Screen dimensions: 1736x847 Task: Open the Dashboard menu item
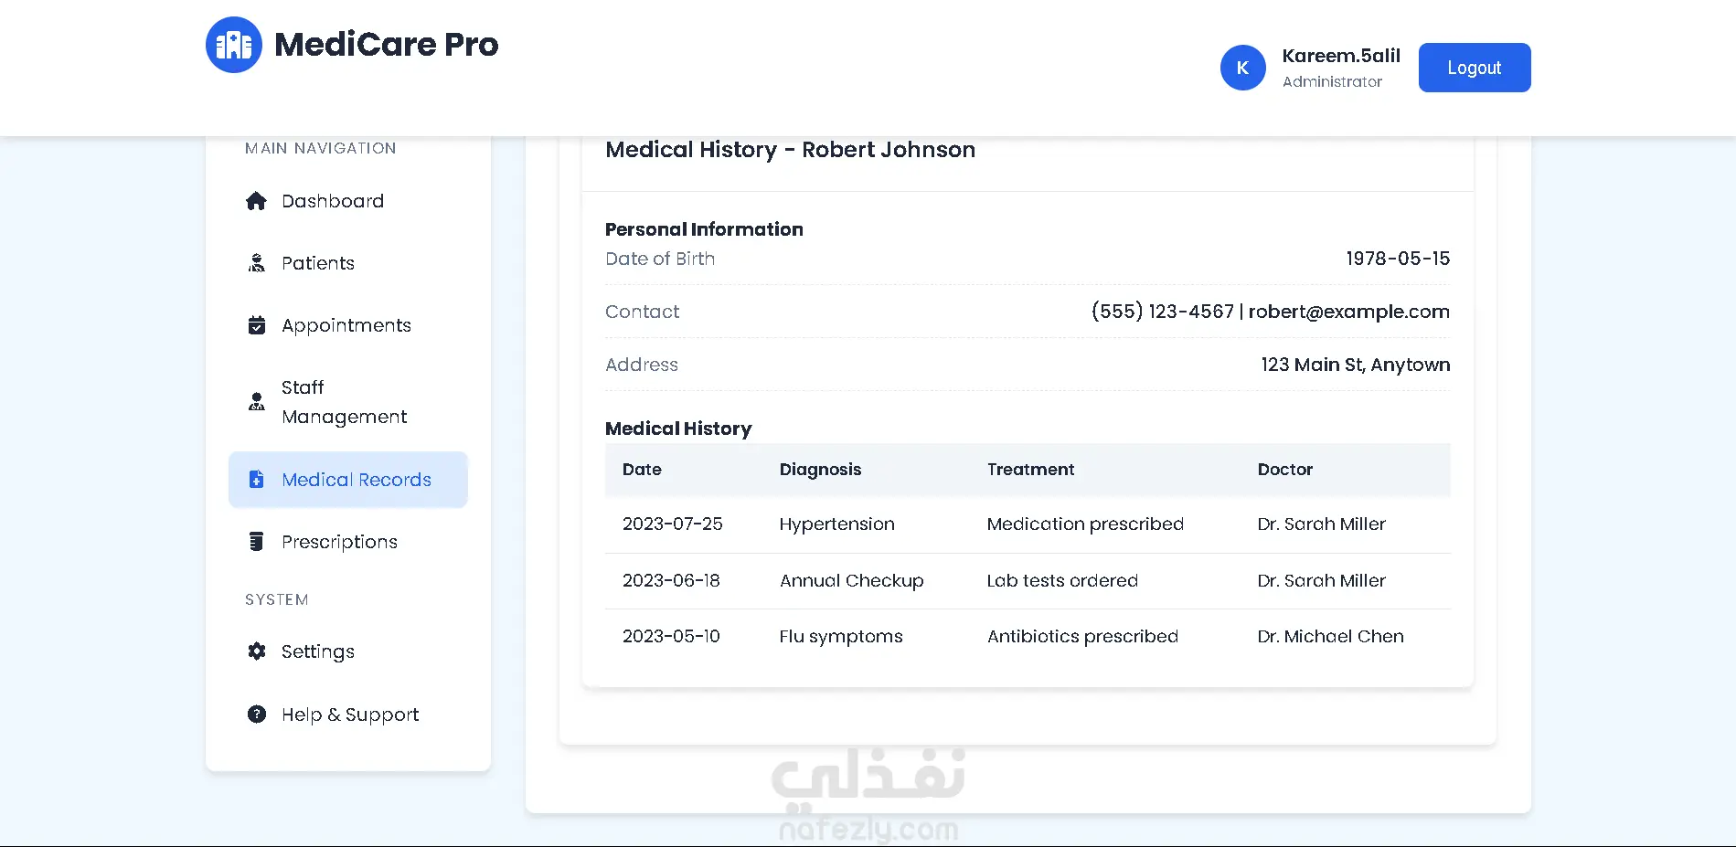point(333,201)
